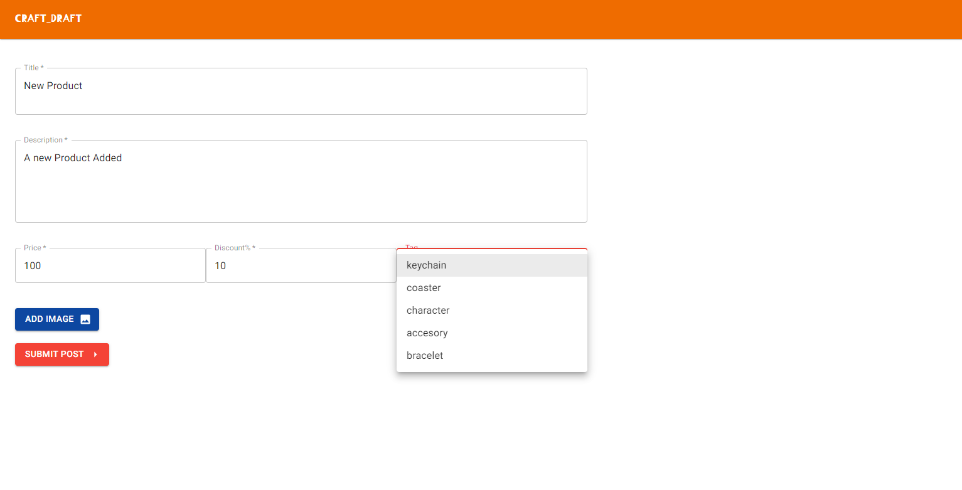Click the ADD IMAGE button
The width and height of the screenshot is (962, 490).
coord(56,319)
